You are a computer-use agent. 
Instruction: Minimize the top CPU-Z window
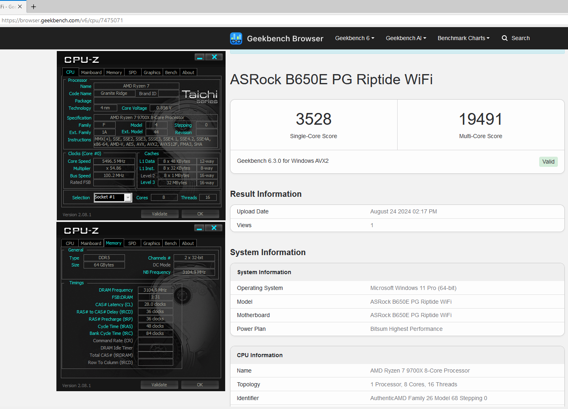[x=200, y=57]
